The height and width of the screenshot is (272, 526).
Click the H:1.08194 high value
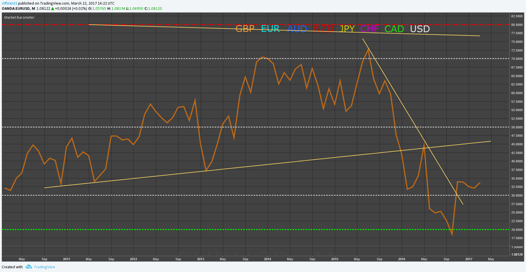click(116, 9)
